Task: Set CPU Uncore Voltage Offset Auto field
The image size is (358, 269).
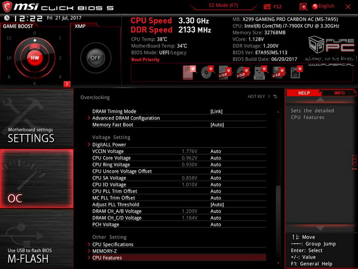Action: click(215, 171)
